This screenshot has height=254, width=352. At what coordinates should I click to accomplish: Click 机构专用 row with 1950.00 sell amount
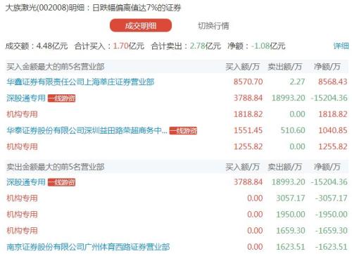pyautogui.click(x=177, y=215)
